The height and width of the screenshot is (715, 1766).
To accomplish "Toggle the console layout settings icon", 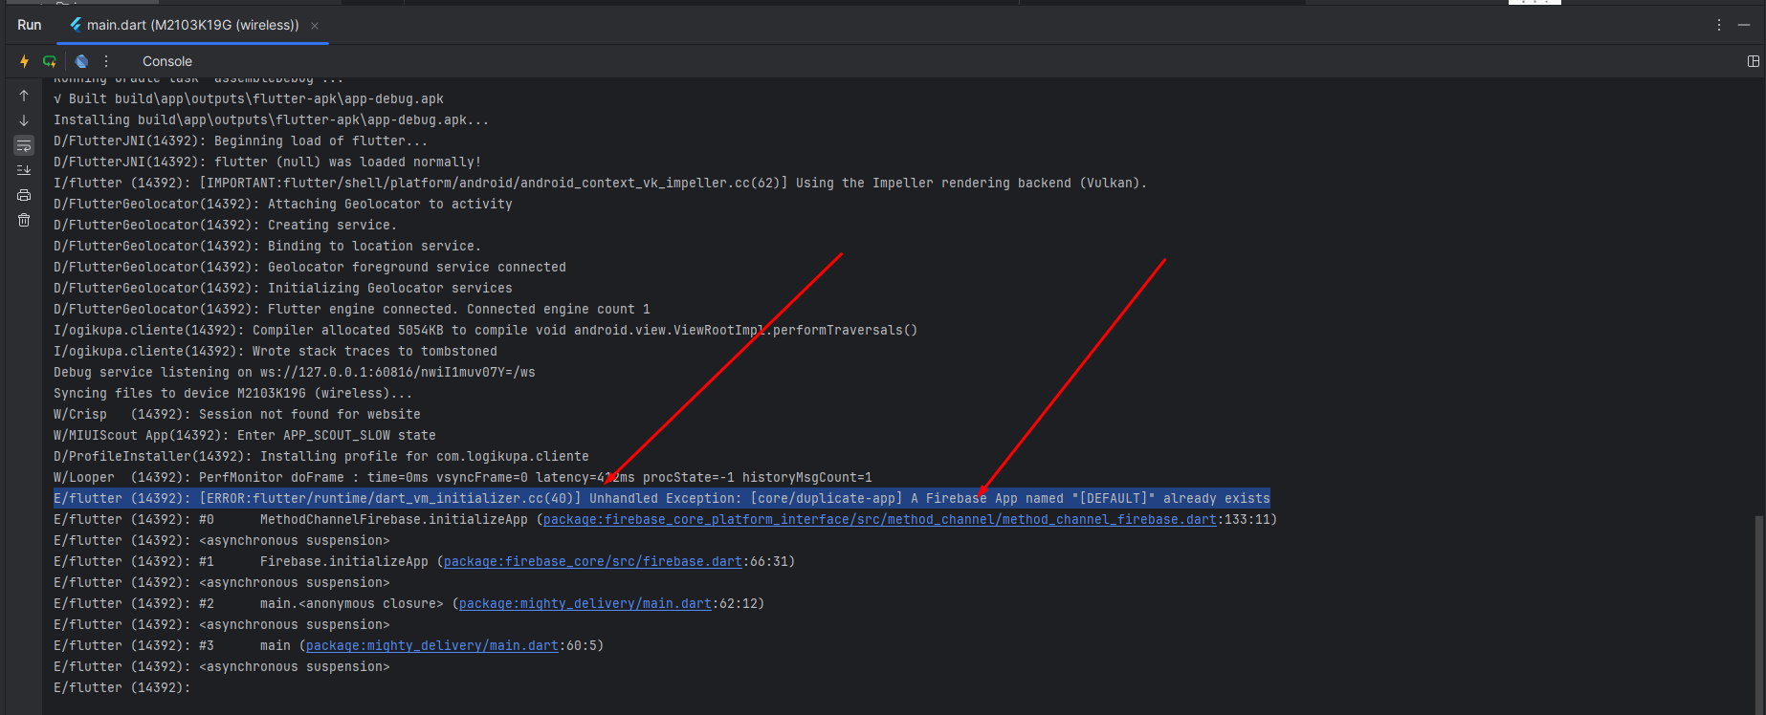I will (1753, 61).
